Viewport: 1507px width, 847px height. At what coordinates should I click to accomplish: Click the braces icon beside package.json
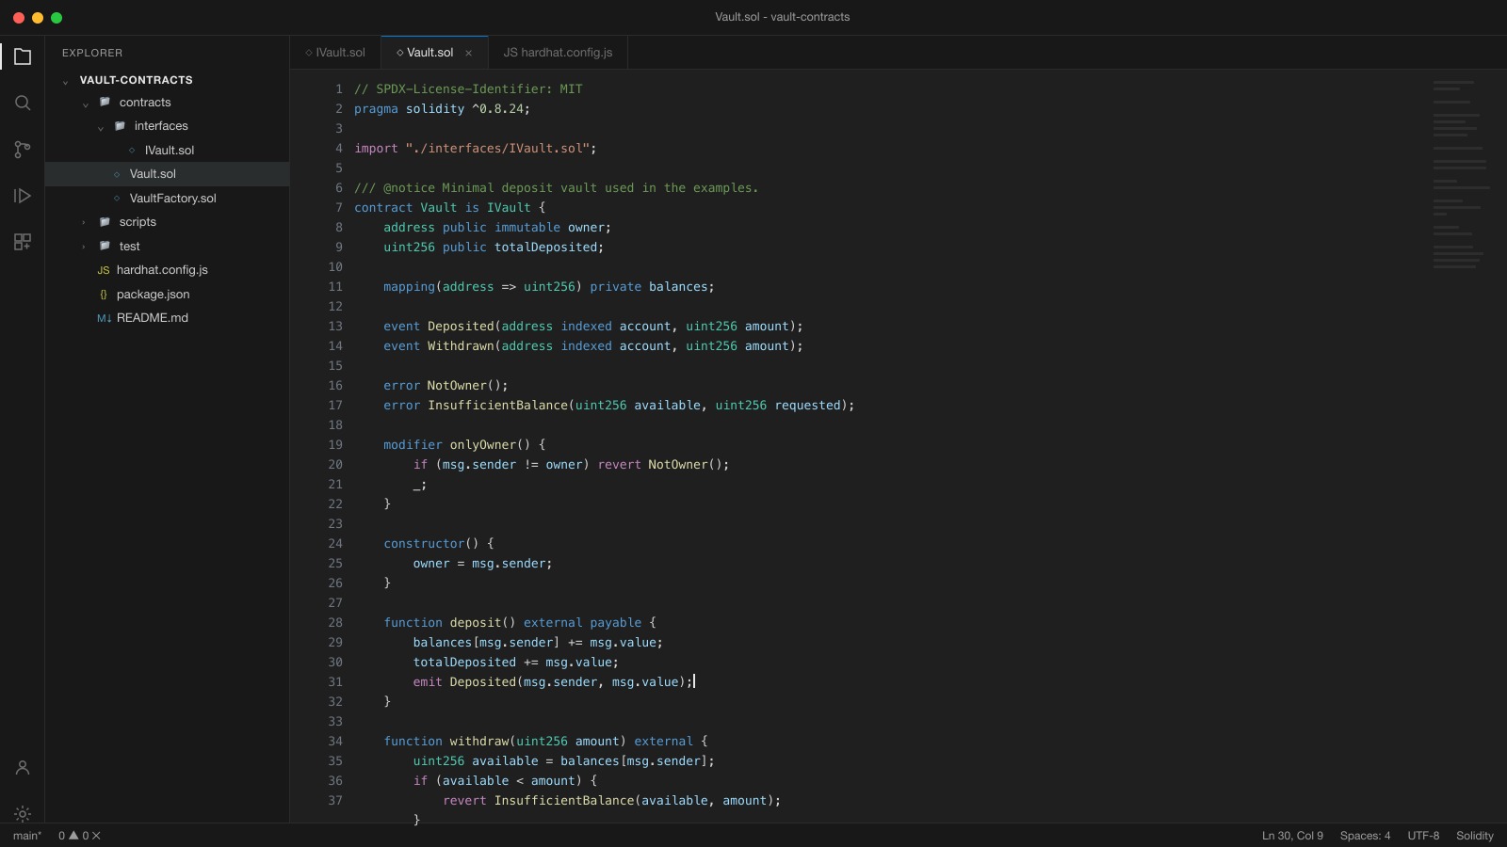(104, 294)
